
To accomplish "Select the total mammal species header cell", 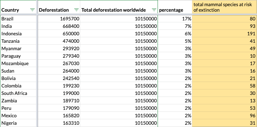I will pyautogui.click(x=225, y=7).
